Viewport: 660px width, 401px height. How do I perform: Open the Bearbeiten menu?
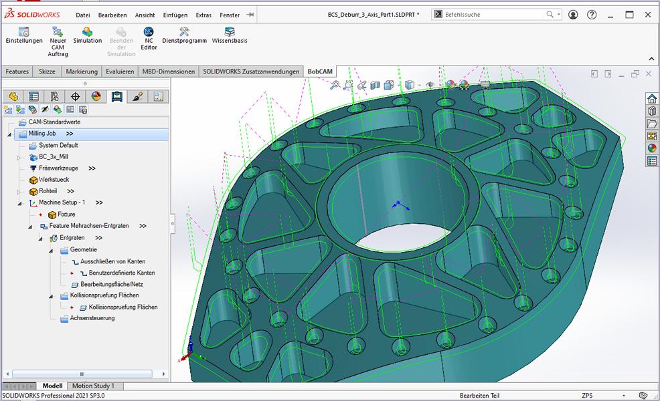pos(112,15)
